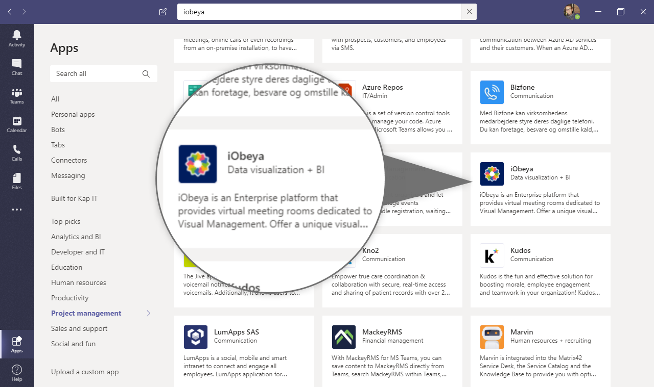Restore down the Teams window

click(x=621, y=12)
